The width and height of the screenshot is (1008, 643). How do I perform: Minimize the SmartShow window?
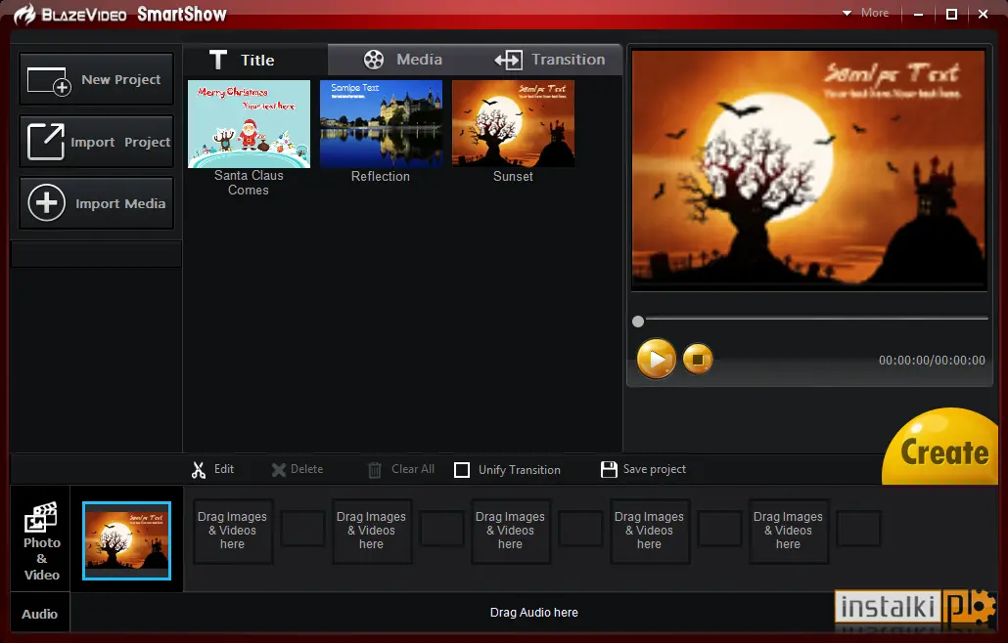tap(919, 14)
